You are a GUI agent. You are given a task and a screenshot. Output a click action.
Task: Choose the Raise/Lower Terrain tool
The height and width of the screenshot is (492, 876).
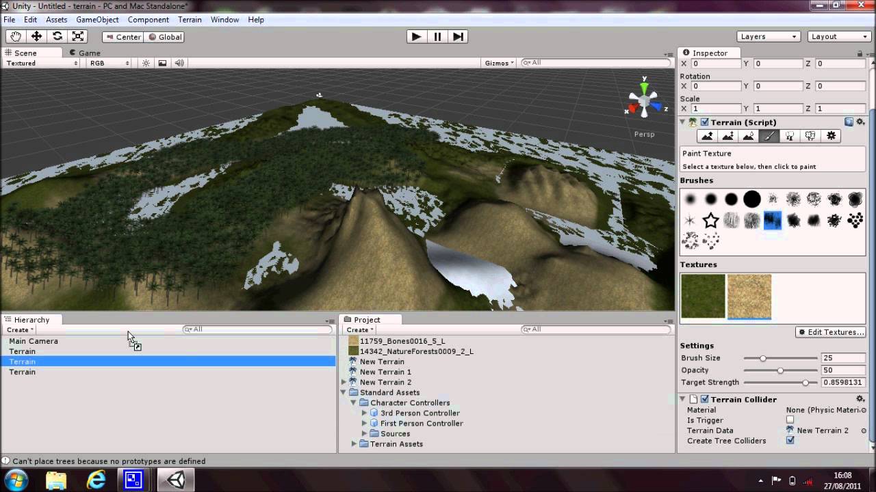(x=708, y=136)
